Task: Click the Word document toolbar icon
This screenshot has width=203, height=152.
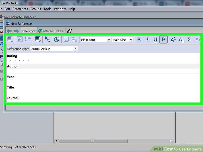Action: (x=74, y=40)
